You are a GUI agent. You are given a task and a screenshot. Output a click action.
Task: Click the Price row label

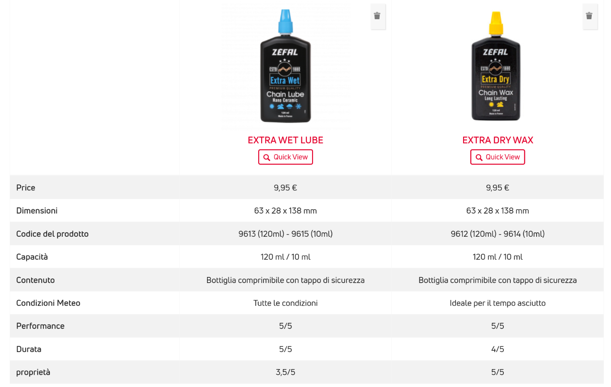click(26, 188)
